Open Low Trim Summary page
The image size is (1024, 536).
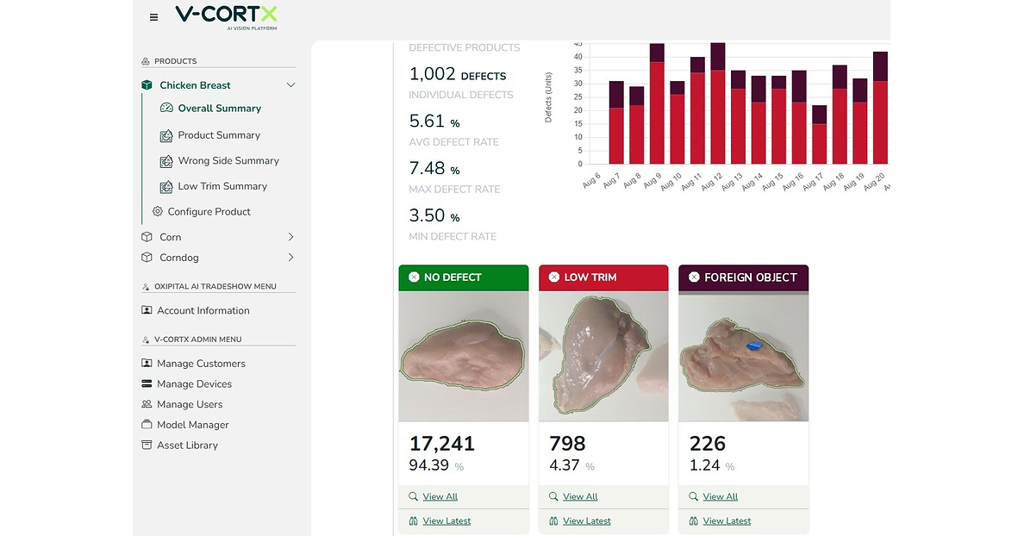pos(222,186)
